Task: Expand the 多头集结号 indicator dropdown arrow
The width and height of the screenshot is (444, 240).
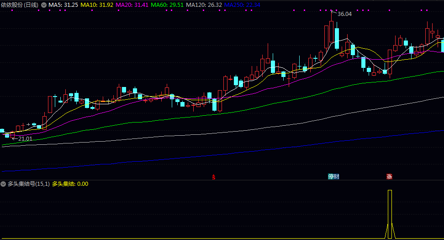Action: pyautogui.click(x=4, y=184)
